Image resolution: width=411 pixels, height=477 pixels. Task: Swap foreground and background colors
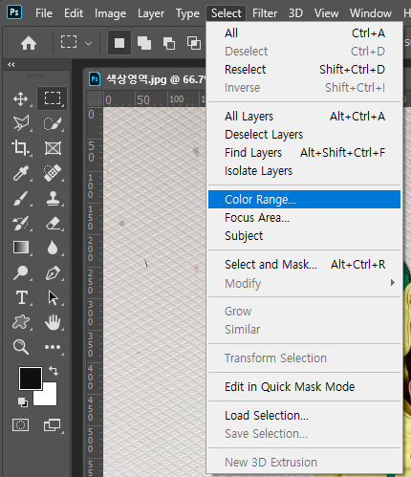pyautogui.click(x=54, y=371)
